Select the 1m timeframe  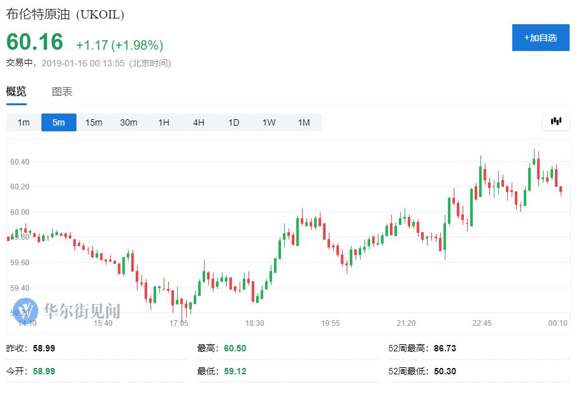[24, 122]
